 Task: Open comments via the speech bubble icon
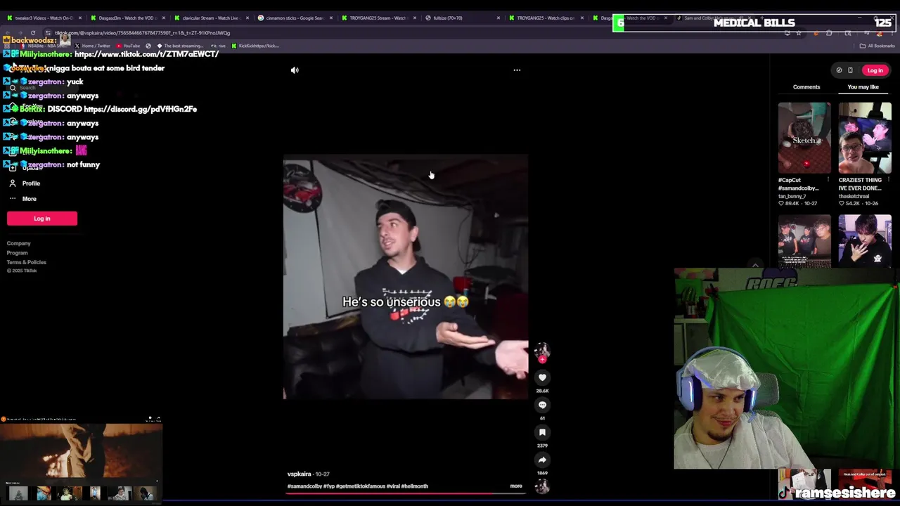542,405
